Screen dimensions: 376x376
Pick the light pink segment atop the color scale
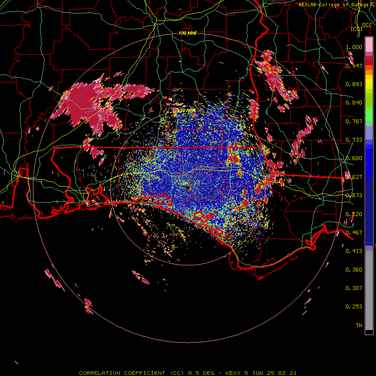369,45
